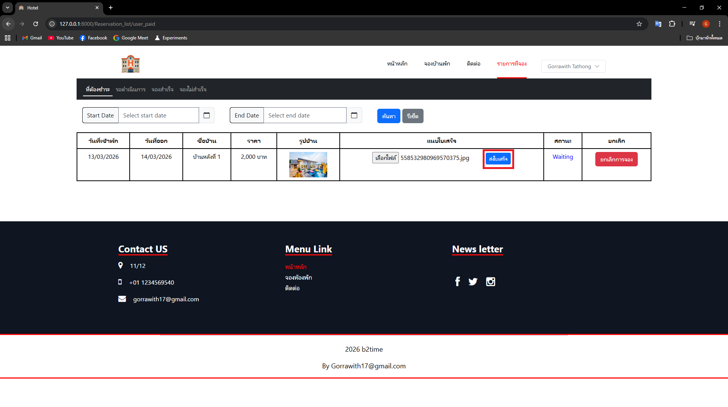Click the Twitter icon in footer
The width and height of the screenshot is (728, 407).
pyautogui.click(x=473, y=282)
